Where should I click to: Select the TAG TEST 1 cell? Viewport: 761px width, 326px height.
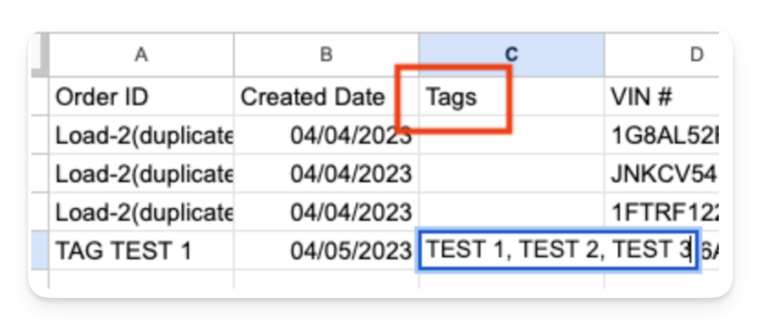click(x=141, y=251)
